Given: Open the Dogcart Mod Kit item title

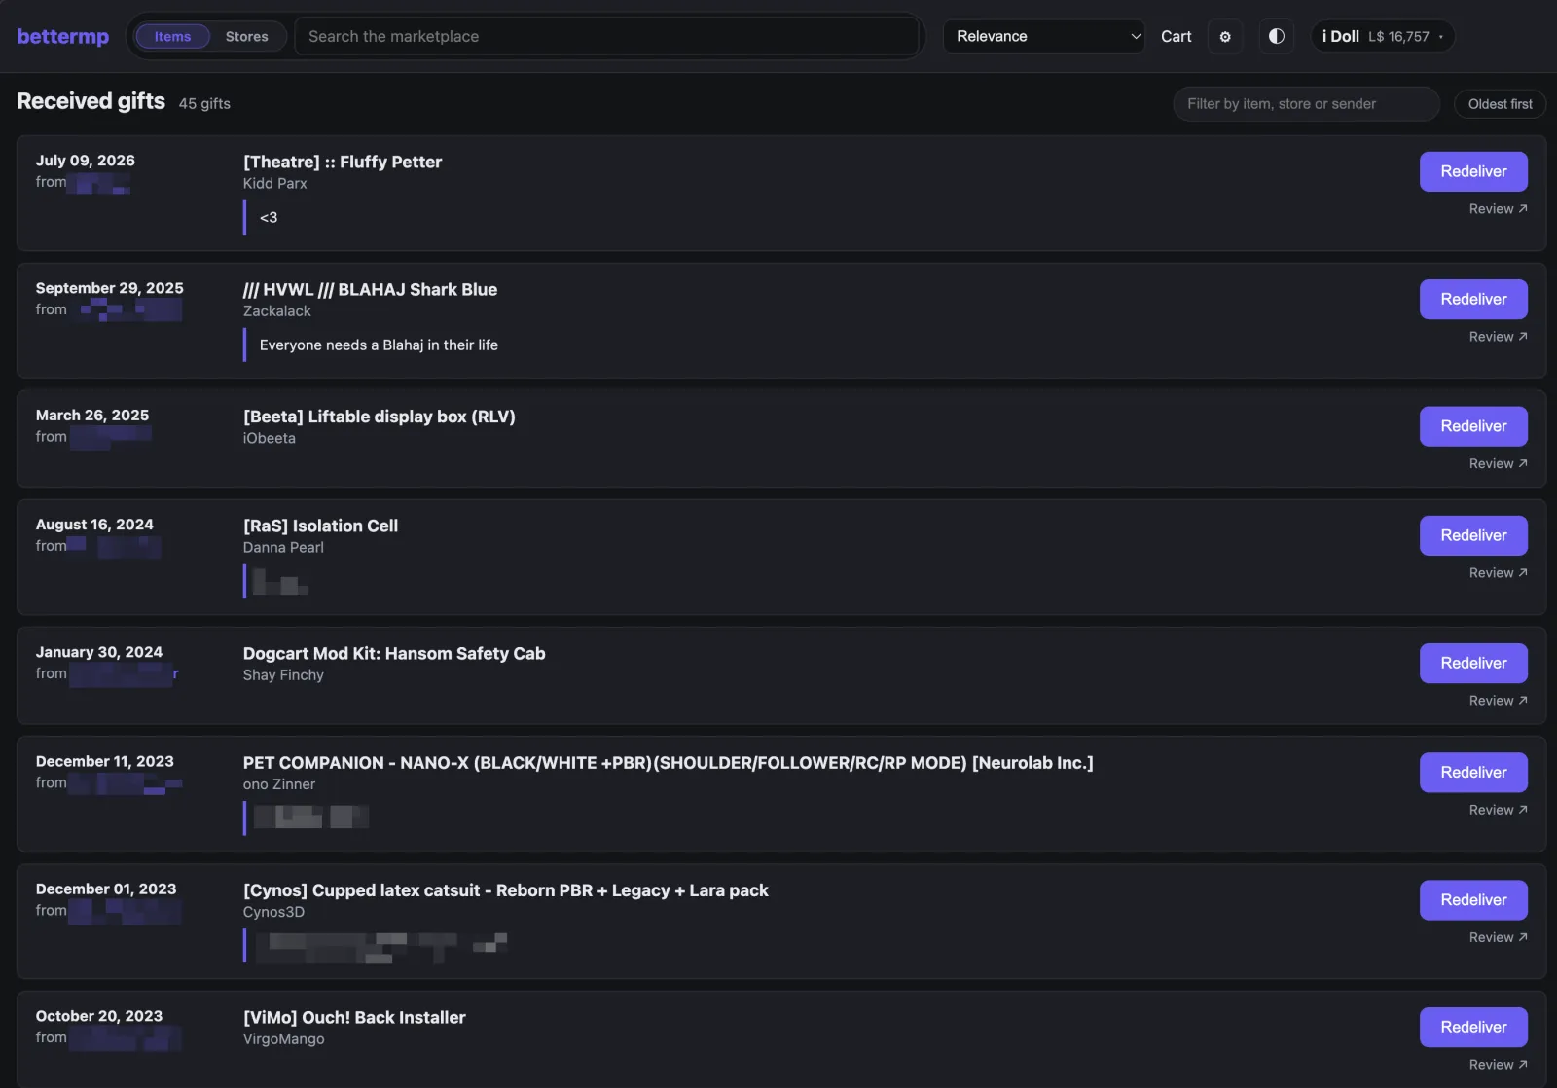Looking at the screenshot, I should [x=394, y=653].
